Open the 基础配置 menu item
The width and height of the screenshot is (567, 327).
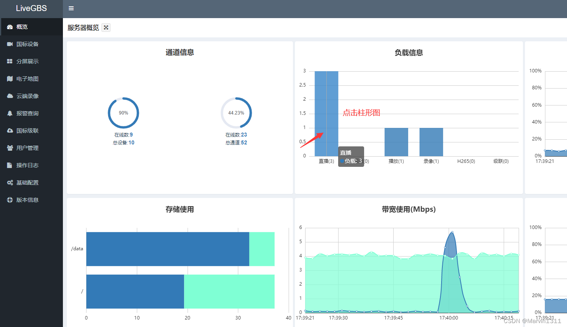pyautogui.click(x=31, y=183)
